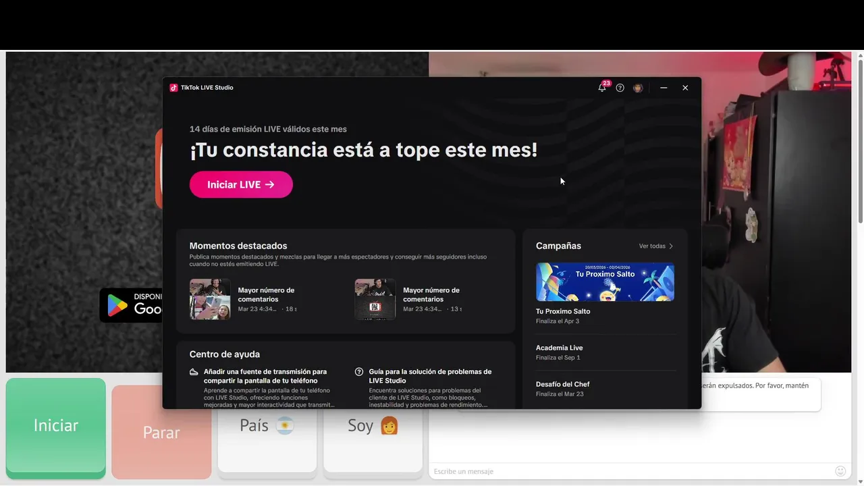Image resolution: width=864 pixels, height=486 pixels.
Task: Open the help question-mark icon in title bar
Action: point(620,88)
